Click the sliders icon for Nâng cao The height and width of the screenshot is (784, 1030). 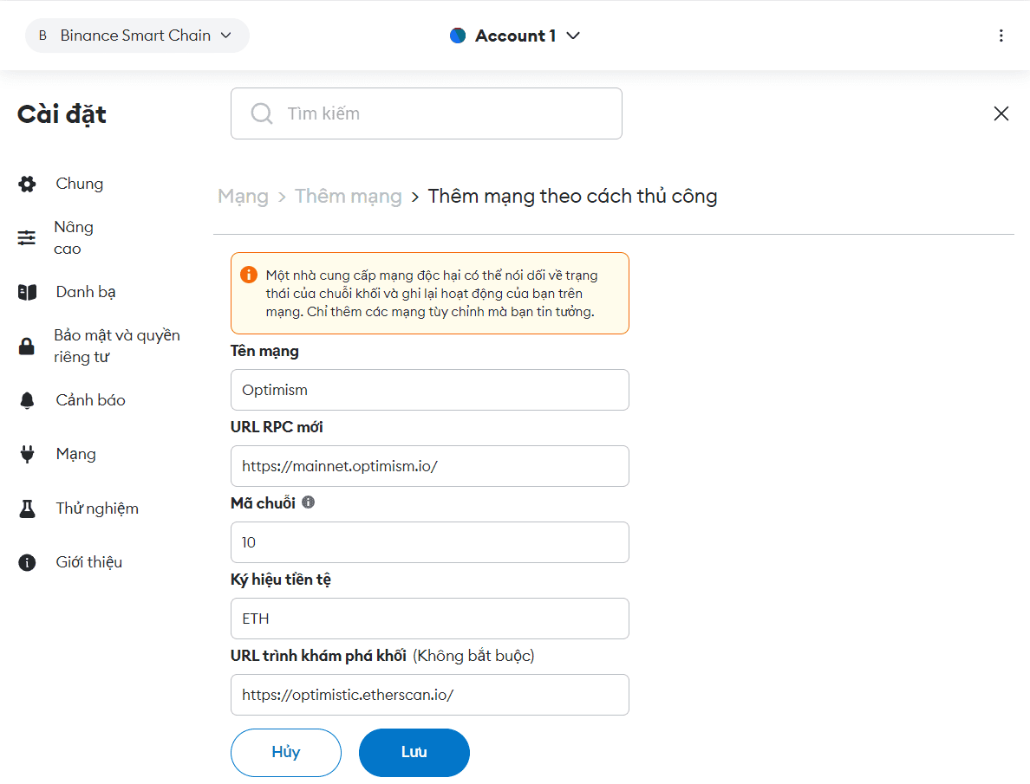28,238
